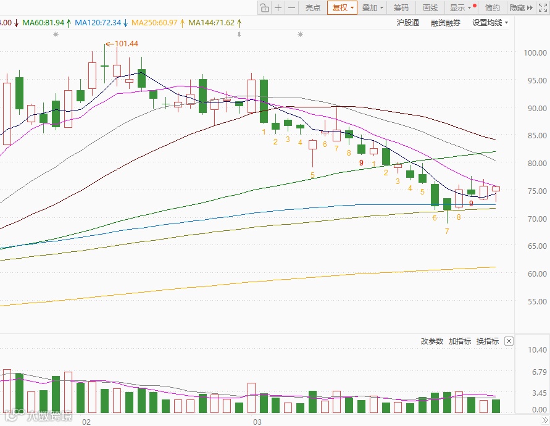The height and width of the screenshot is (426, 550).
Task: Toggle fullscreen chart view icon
Action: pyautogui.click(x=543, y=8)
